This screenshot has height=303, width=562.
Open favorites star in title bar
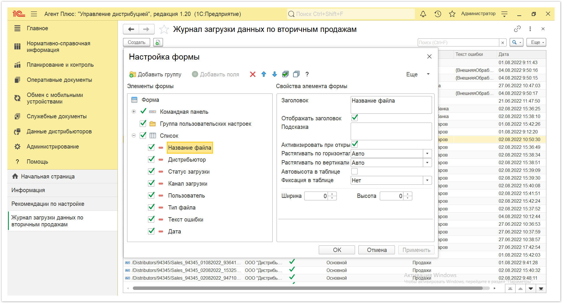(452, 14)
